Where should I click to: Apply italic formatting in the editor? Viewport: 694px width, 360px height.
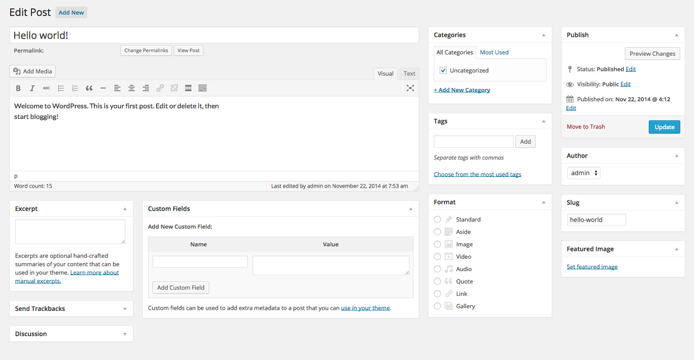point(32,88)
